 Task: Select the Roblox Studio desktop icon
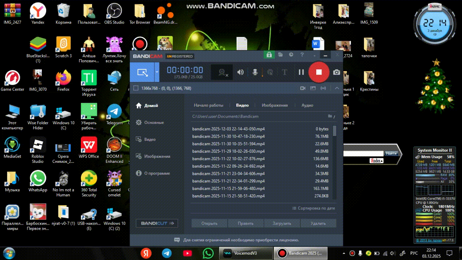click(38, 151)
